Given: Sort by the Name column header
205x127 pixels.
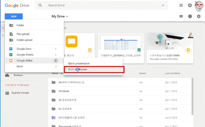Looking at the screenshot, I should click(x=55, y=73).
